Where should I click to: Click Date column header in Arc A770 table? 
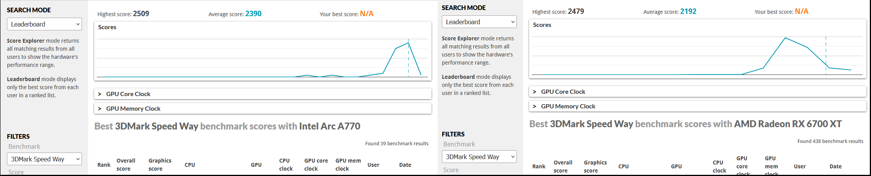(405, 165)
